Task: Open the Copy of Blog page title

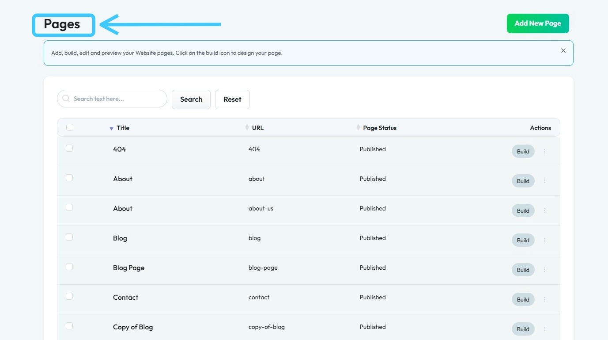Action: click(132, 327)
